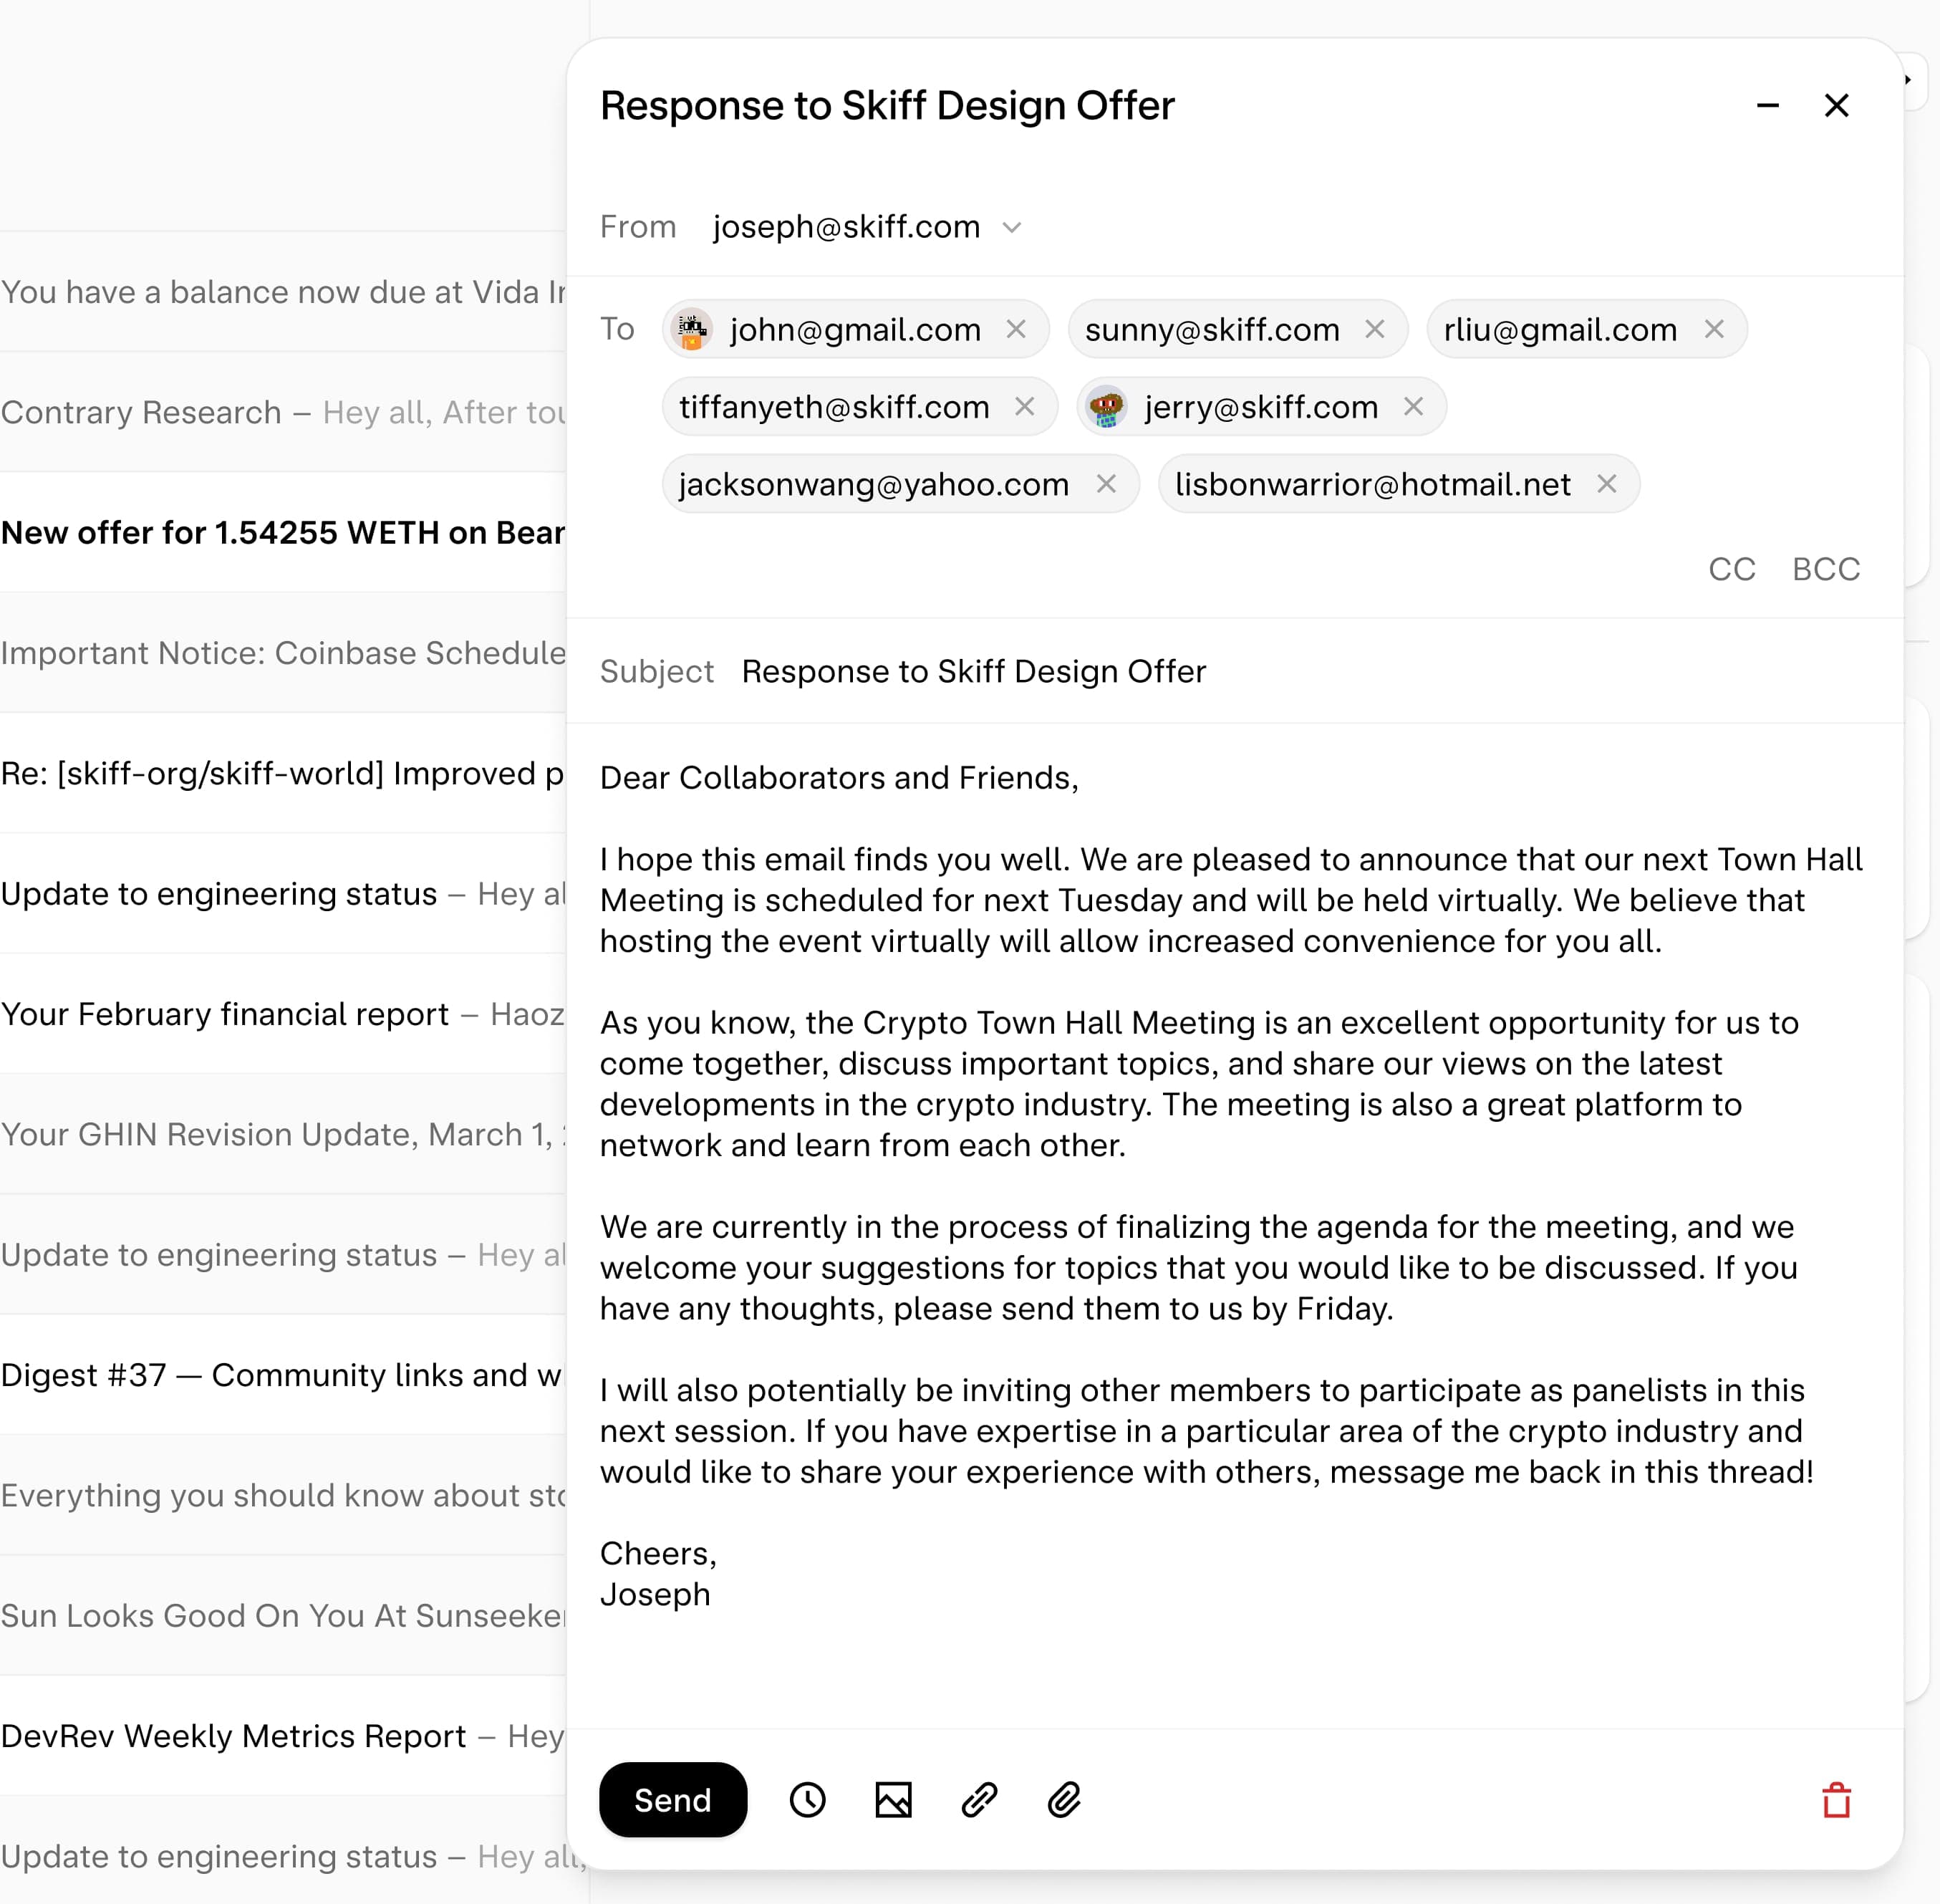Remove sunny@skiff.com from recipients
Screen dimensions: 1940x1904
[1374, 329]
